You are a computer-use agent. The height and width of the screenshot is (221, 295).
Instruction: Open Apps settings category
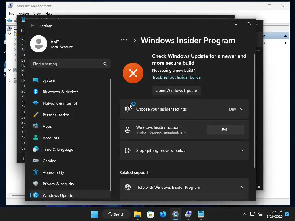pyautogui.click(x=70, y=126)
